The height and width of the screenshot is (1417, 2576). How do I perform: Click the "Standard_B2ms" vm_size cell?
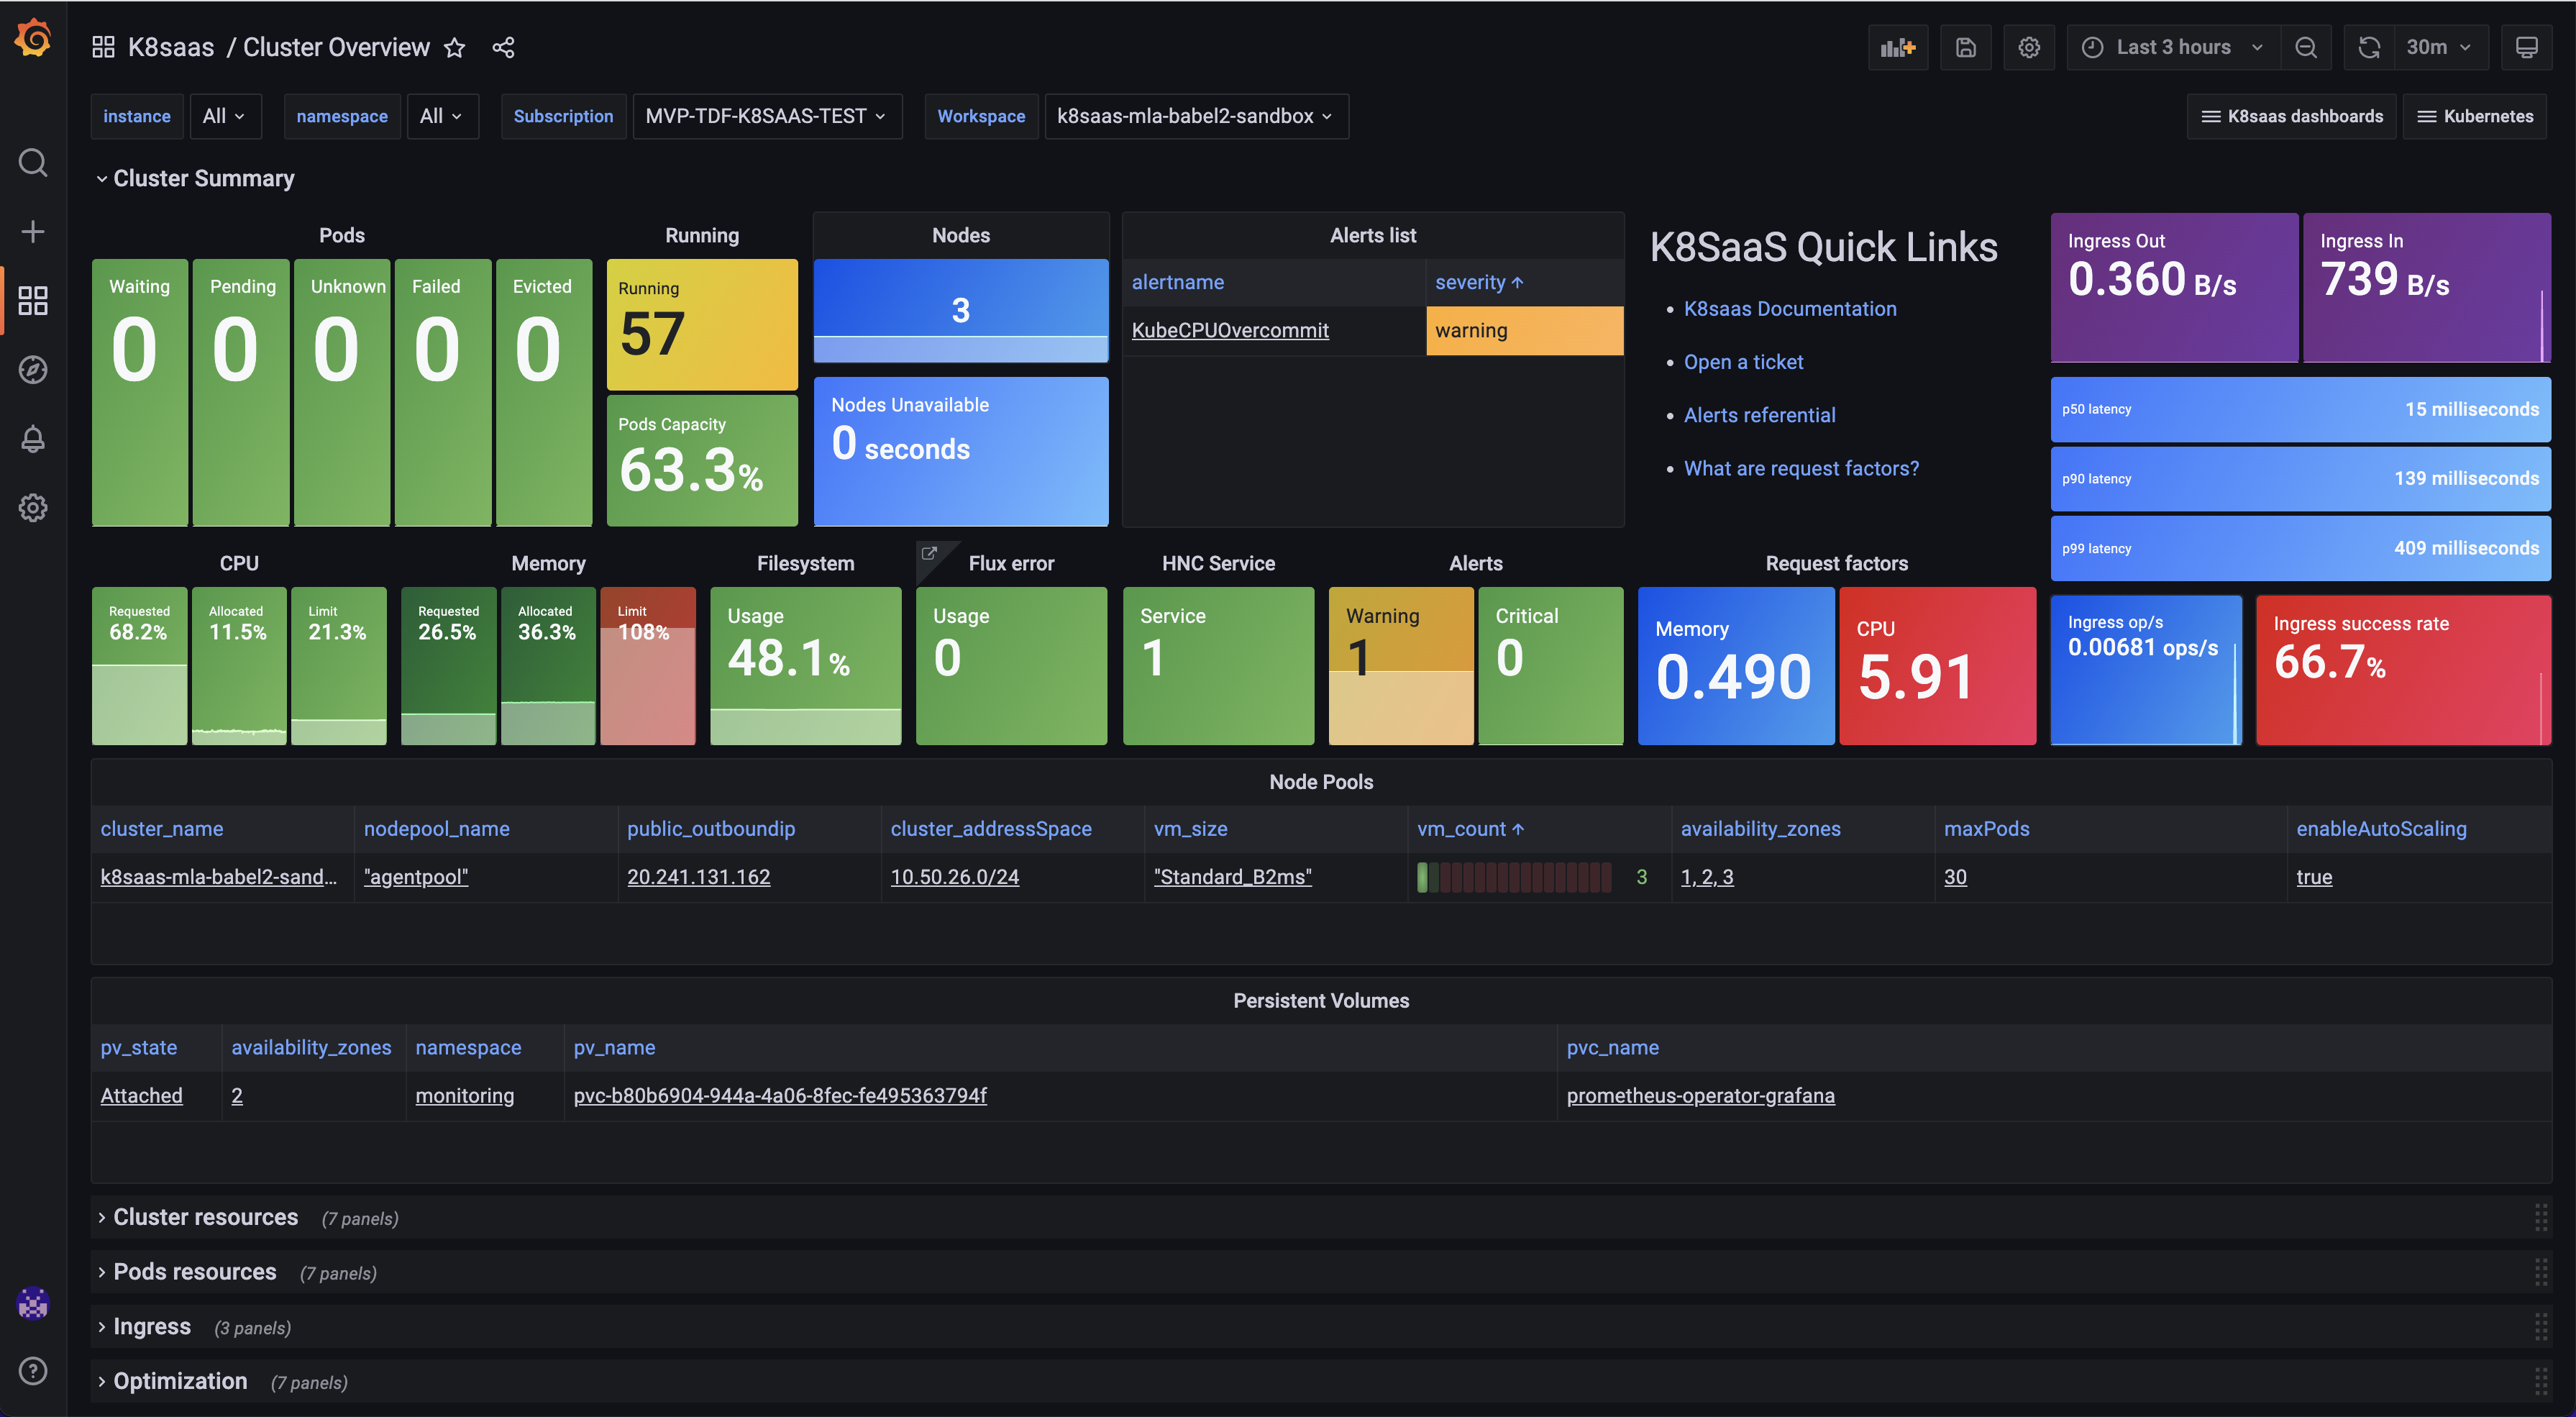coord(1232,877)
